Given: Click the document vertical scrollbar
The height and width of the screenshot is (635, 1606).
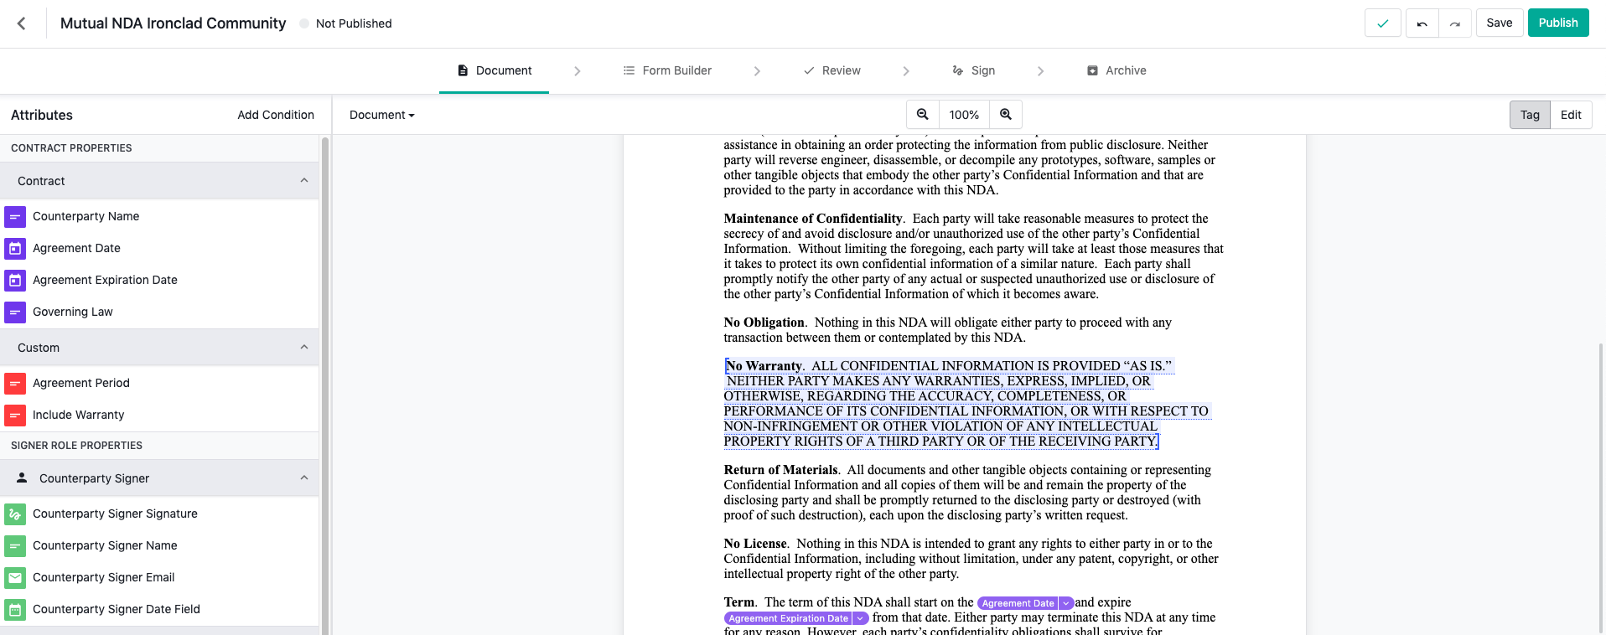Looking at the screenshot, I should (1601, 489).
